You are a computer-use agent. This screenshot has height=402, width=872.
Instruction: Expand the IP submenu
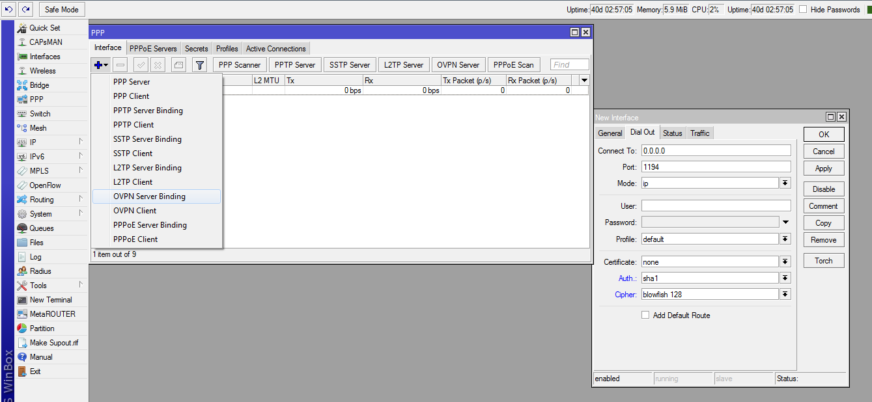(81, 142)
